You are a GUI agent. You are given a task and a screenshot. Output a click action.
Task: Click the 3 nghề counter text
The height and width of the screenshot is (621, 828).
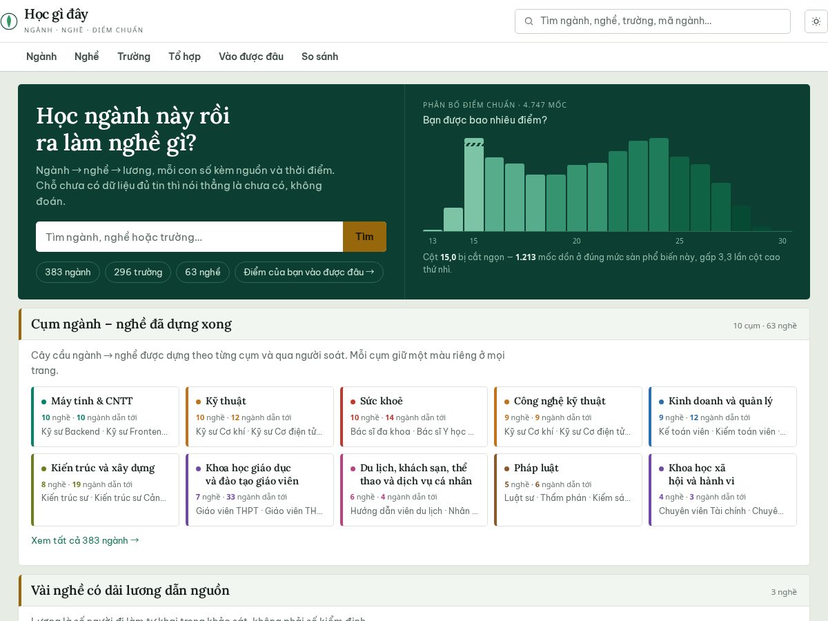pos(784,592)
